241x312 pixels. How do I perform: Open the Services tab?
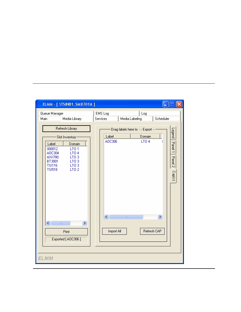point(106,119)
